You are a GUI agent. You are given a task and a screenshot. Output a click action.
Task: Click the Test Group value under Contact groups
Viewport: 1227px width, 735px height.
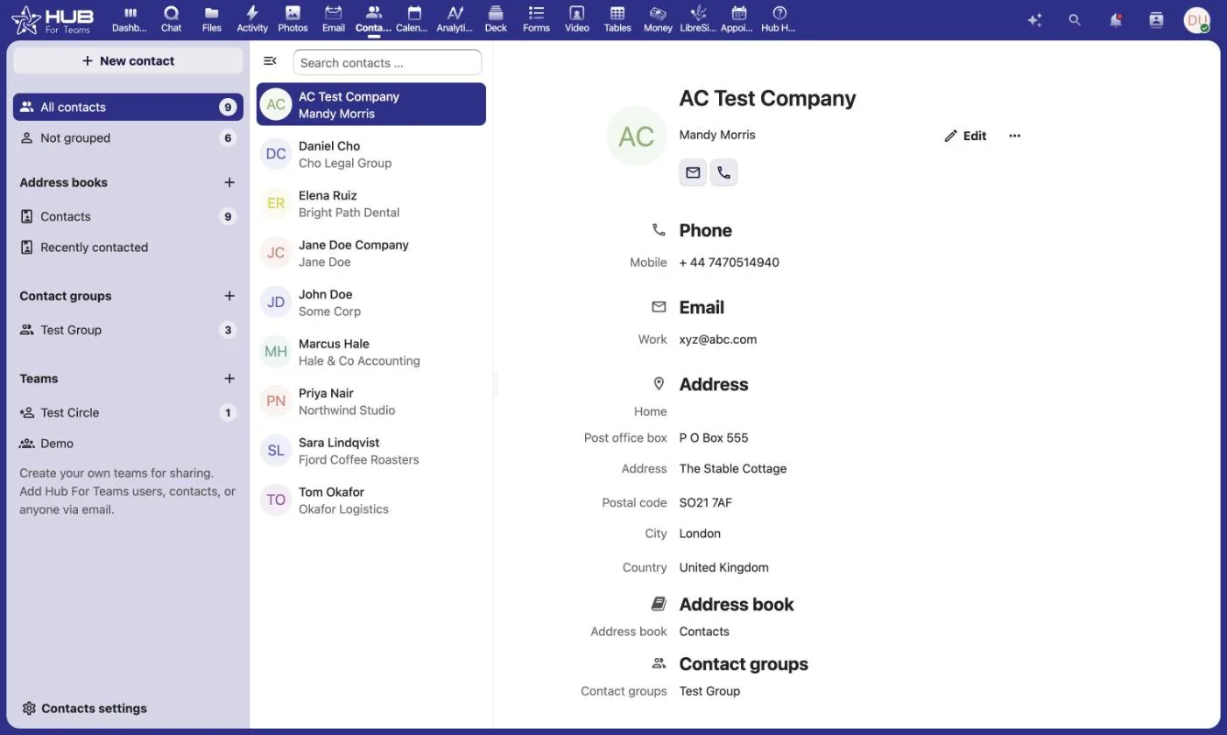pyautogui.click(x=709, y=690)
